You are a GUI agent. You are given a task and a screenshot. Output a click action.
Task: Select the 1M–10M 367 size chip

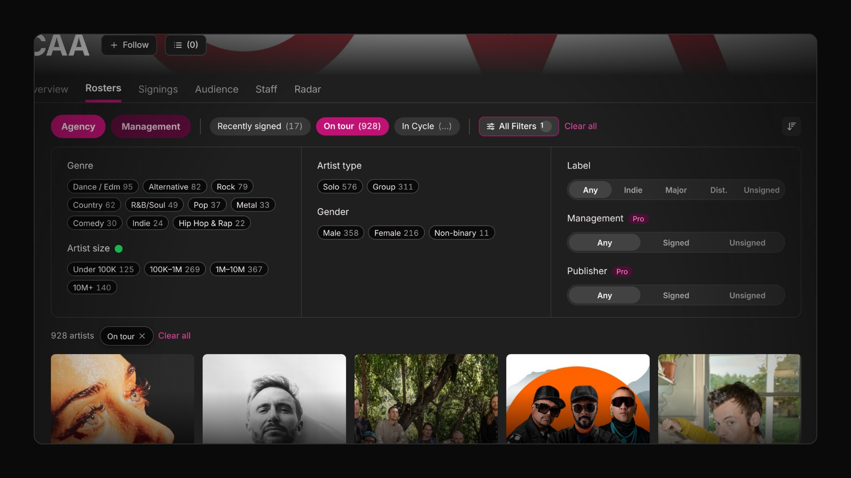(x=239, y=269)
